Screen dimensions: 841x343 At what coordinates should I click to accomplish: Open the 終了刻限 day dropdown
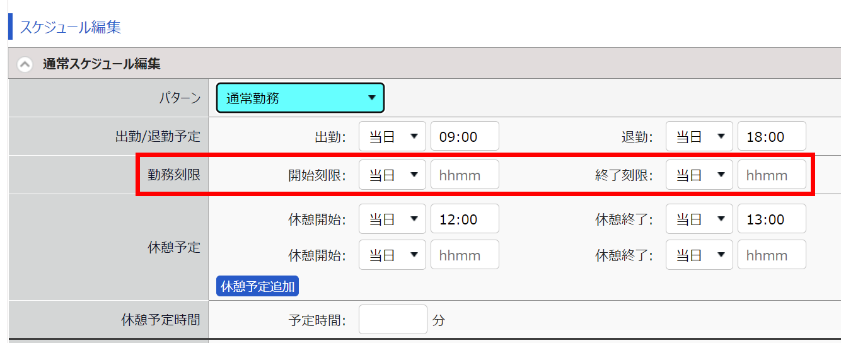pos(700,175)
